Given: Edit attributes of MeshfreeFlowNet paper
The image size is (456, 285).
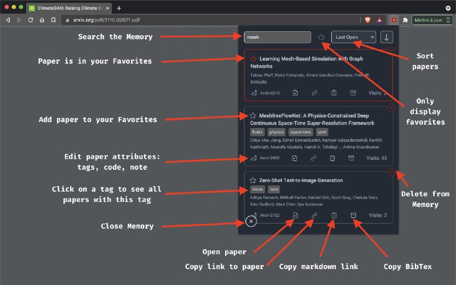Looking at the screenshot, I should coord(254,158).
